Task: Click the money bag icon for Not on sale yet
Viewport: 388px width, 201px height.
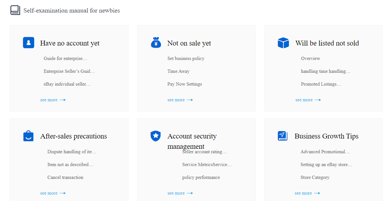Action: [156, 43]
